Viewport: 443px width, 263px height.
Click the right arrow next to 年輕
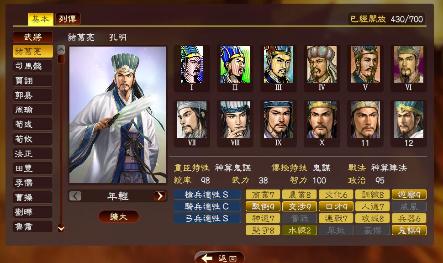click(x=160, y=196)
